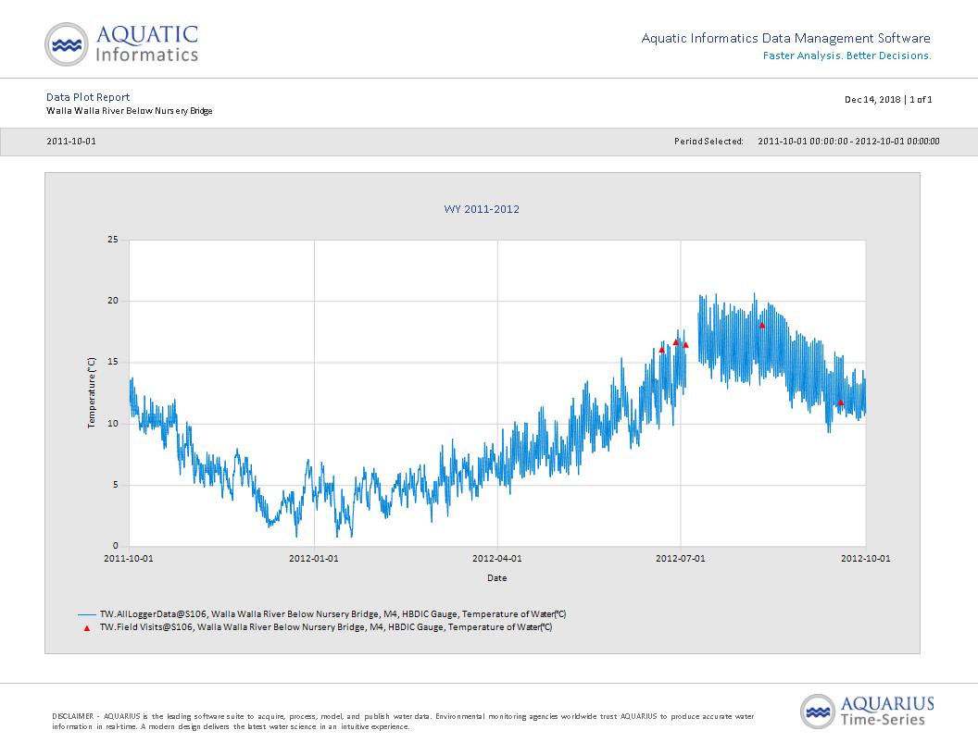Screen dimensions: 978x755
Task: Click 'Walla Walla River Below Nursery Bridge' subtitle
Action: pos(129,111)
